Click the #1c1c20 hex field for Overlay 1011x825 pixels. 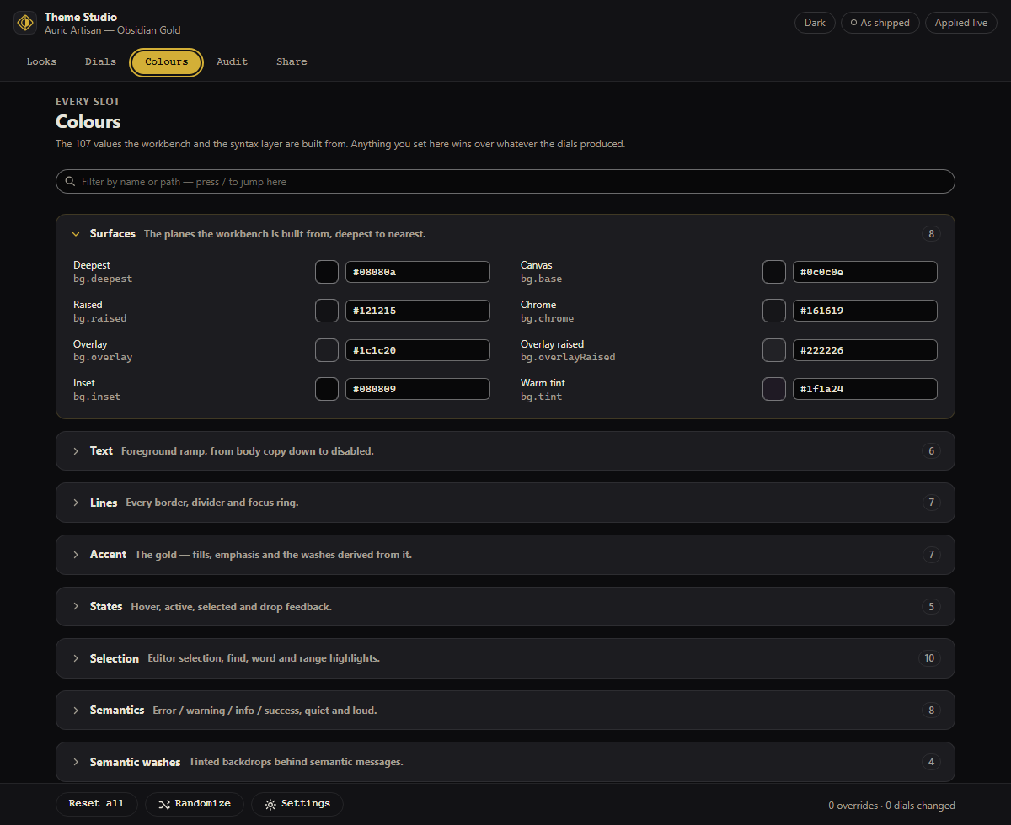coord(418,350)
